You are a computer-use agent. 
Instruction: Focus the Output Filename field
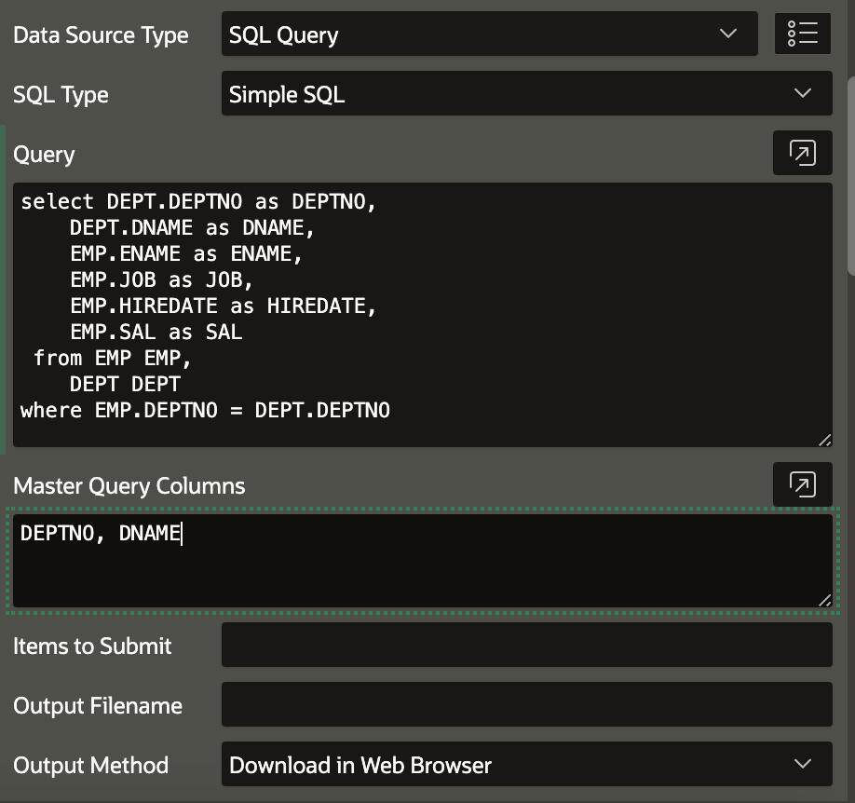[x=527, y=704]
